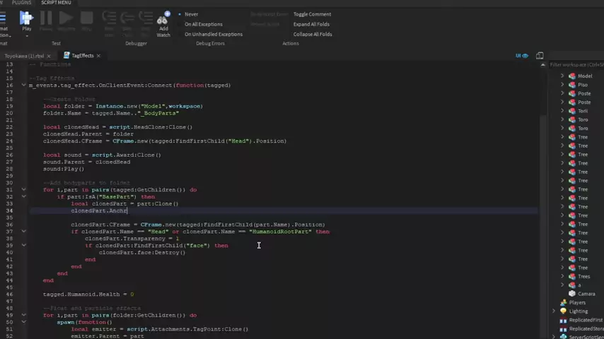Click the Add Watch binoculars icon
The height and width of the screenshot is (339, 604).
tap(163, 20)
